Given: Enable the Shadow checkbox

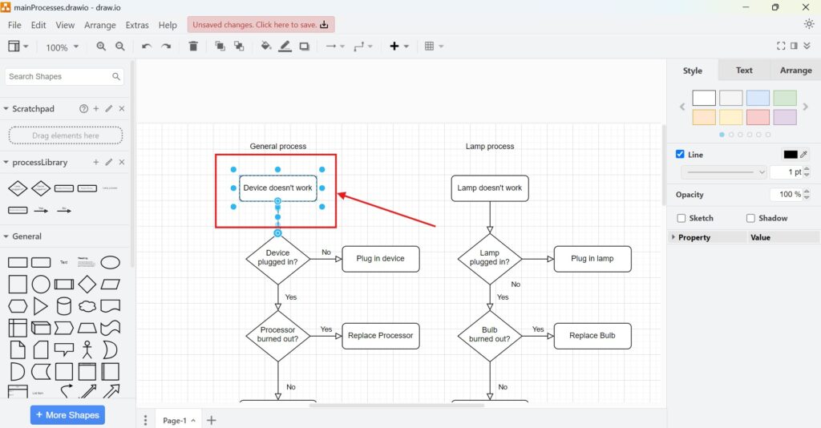Looking at the screenshot, I should tap(750, 218).
